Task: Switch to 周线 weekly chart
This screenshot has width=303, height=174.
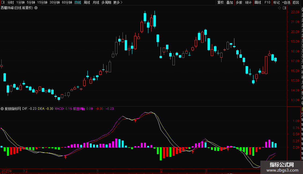Action: (x=87, y=2)
